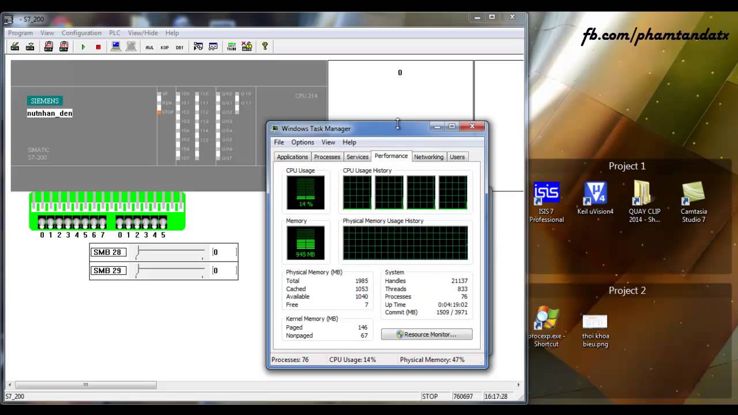The width and height of the screenshot is (738, 415).
Task: Switch to the Processes tab
Action: click(x=327, y=157)
